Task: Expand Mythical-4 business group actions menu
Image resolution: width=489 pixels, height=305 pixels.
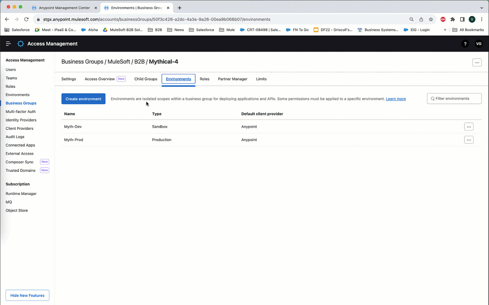Action: click(x=477, y=63)
